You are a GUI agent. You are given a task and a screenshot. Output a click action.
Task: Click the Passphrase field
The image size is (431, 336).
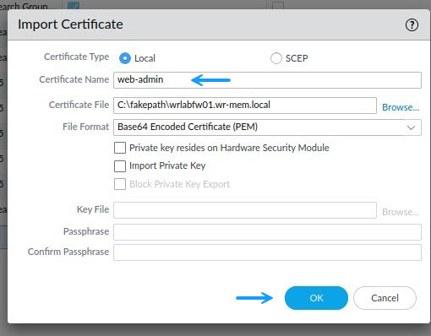point(267,232)
